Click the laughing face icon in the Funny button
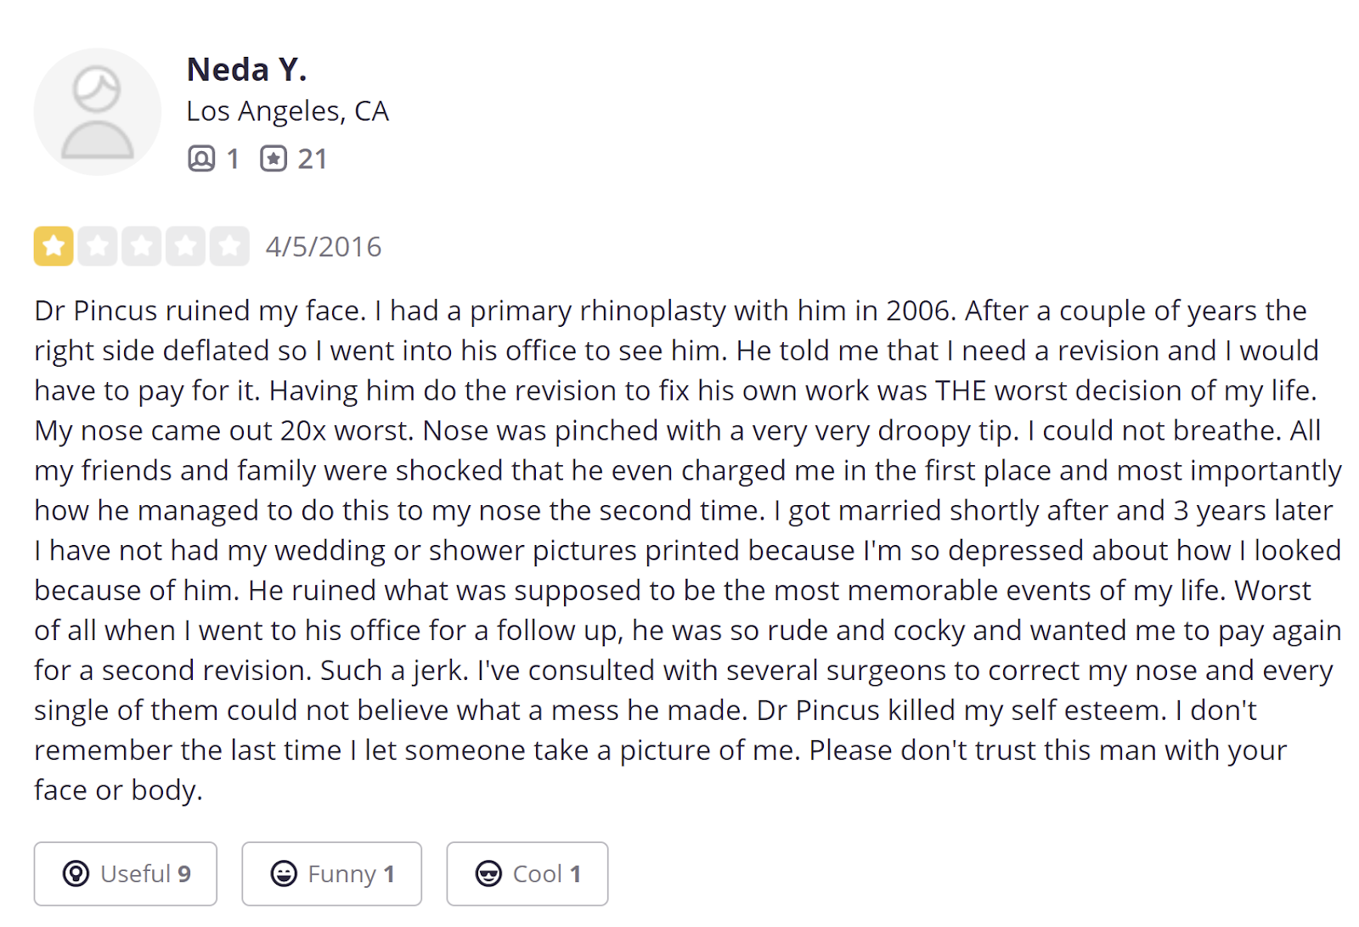Viewport: 1359px width, 927px height. (284, 874)
